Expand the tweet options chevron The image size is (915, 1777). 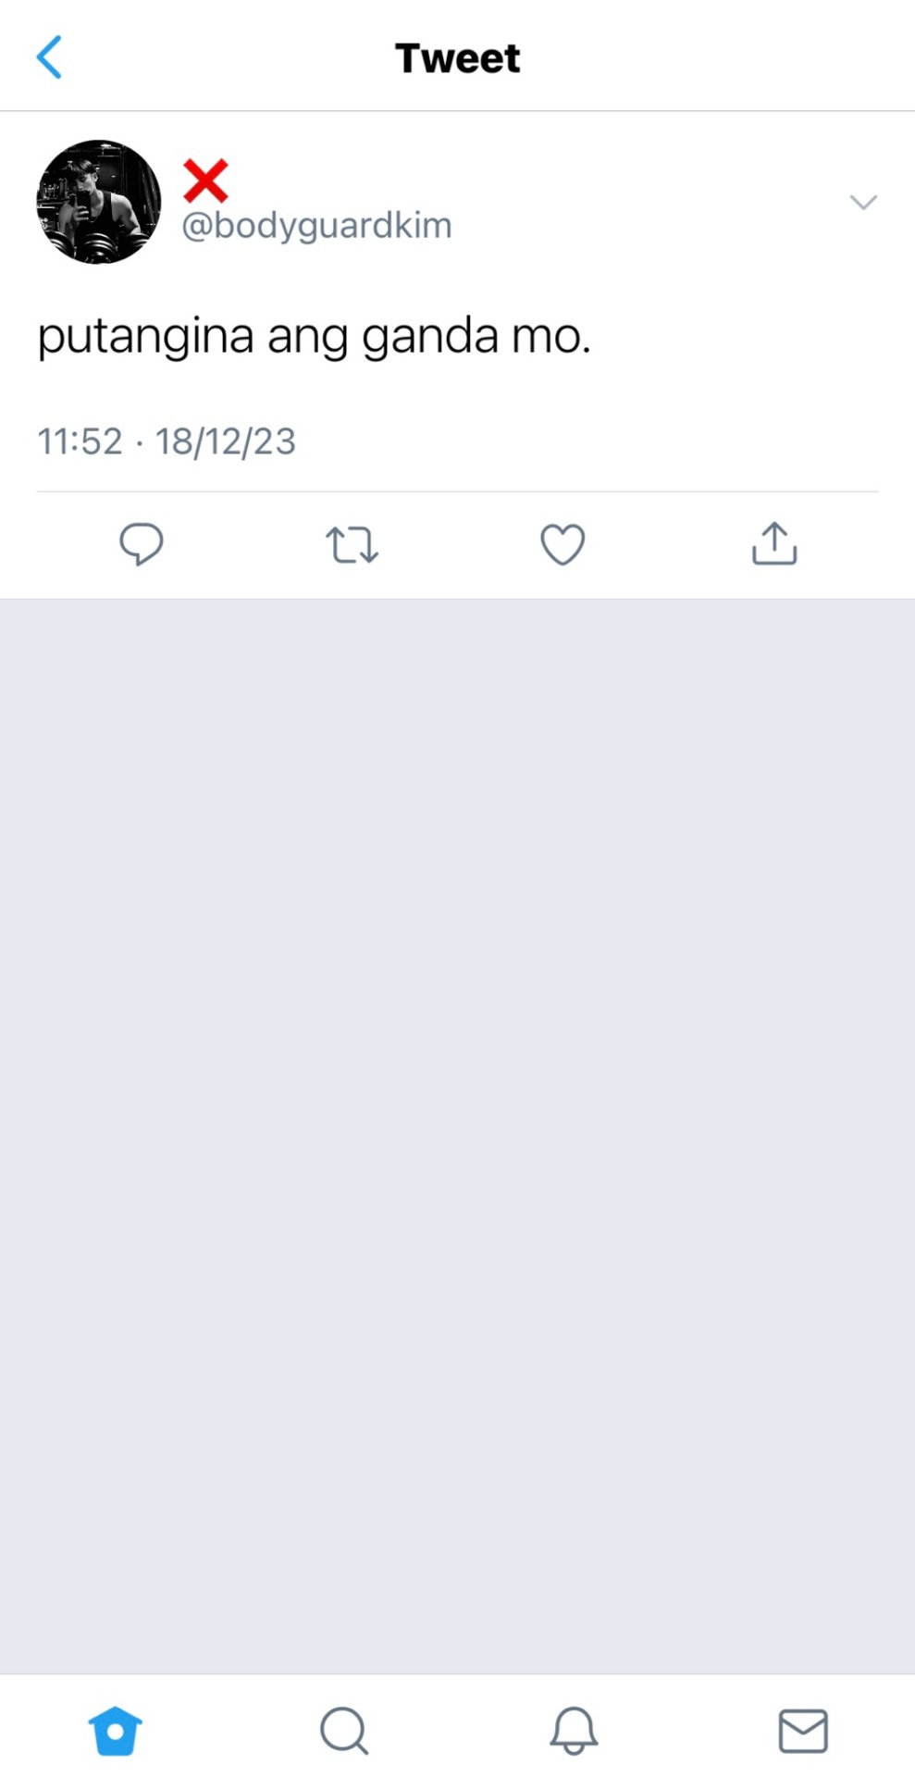[862, 202]
